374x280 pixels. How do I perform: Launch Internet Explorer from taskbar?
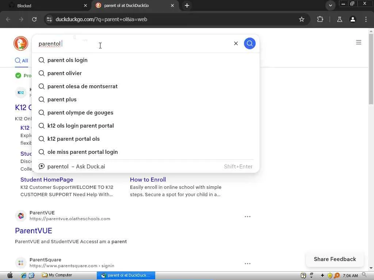tap(23, 276)
